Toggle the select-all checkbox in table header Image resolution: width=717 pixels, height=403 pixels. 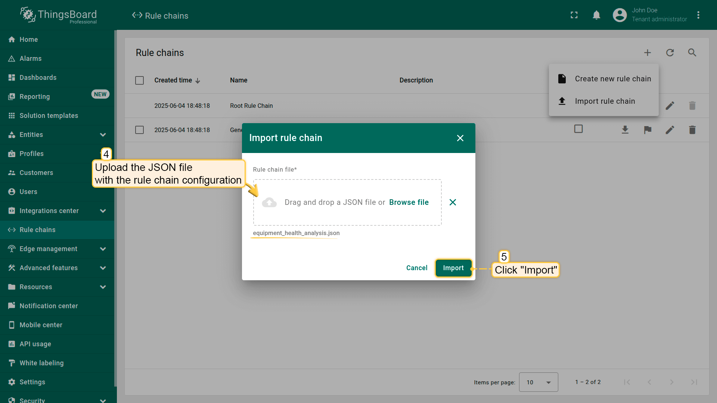pyautogui.click(x=139, y=80)
